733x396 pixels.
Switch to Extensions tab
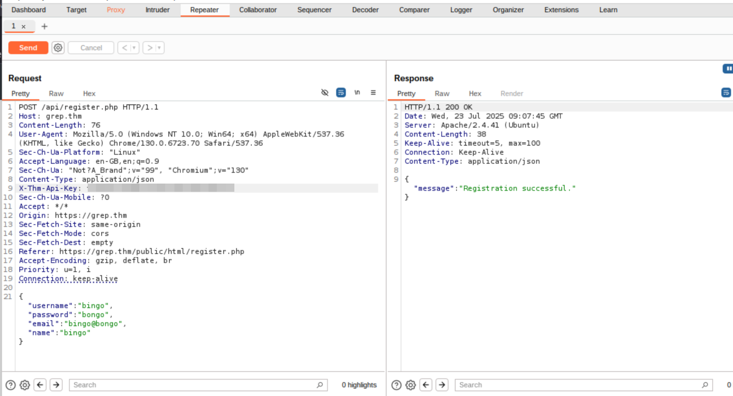(562, 10)
